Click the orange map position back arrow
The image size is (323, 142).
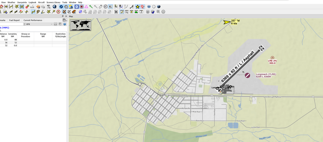coord(38,7)
